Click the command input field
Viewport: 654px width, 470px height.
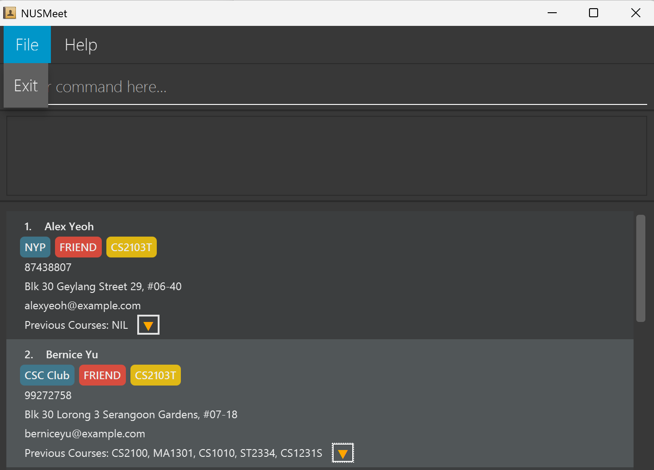pos(345,87)
